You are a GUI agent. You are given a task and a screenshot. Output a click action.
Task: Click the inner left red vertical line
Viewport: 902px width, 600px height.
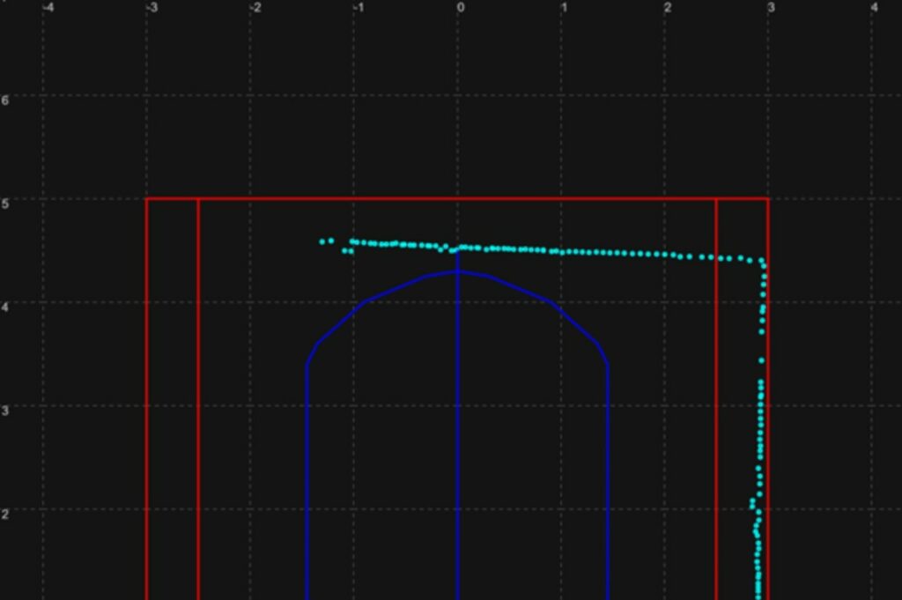click(198, 396)
